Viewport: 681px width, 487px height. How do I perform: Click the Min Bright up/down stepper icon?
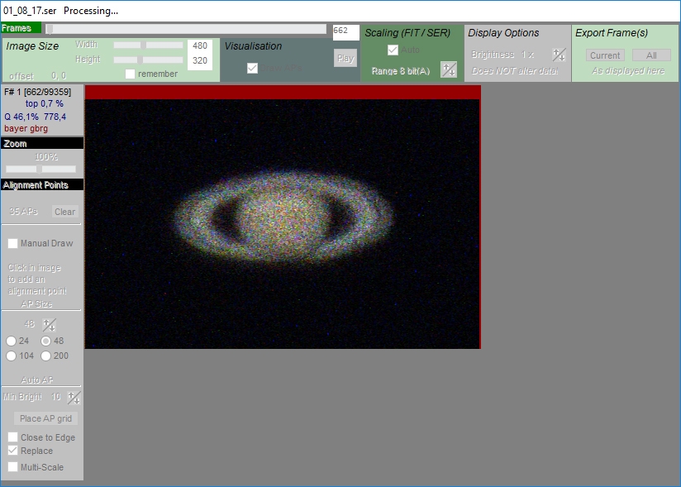click(74, 397)
